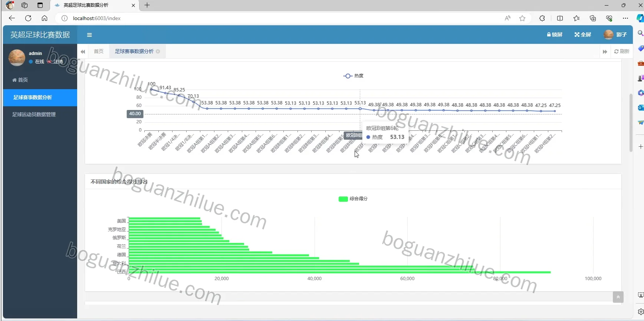Open Settings and more ellipsis menu
644x321 pixels.
tap(625, 18)
